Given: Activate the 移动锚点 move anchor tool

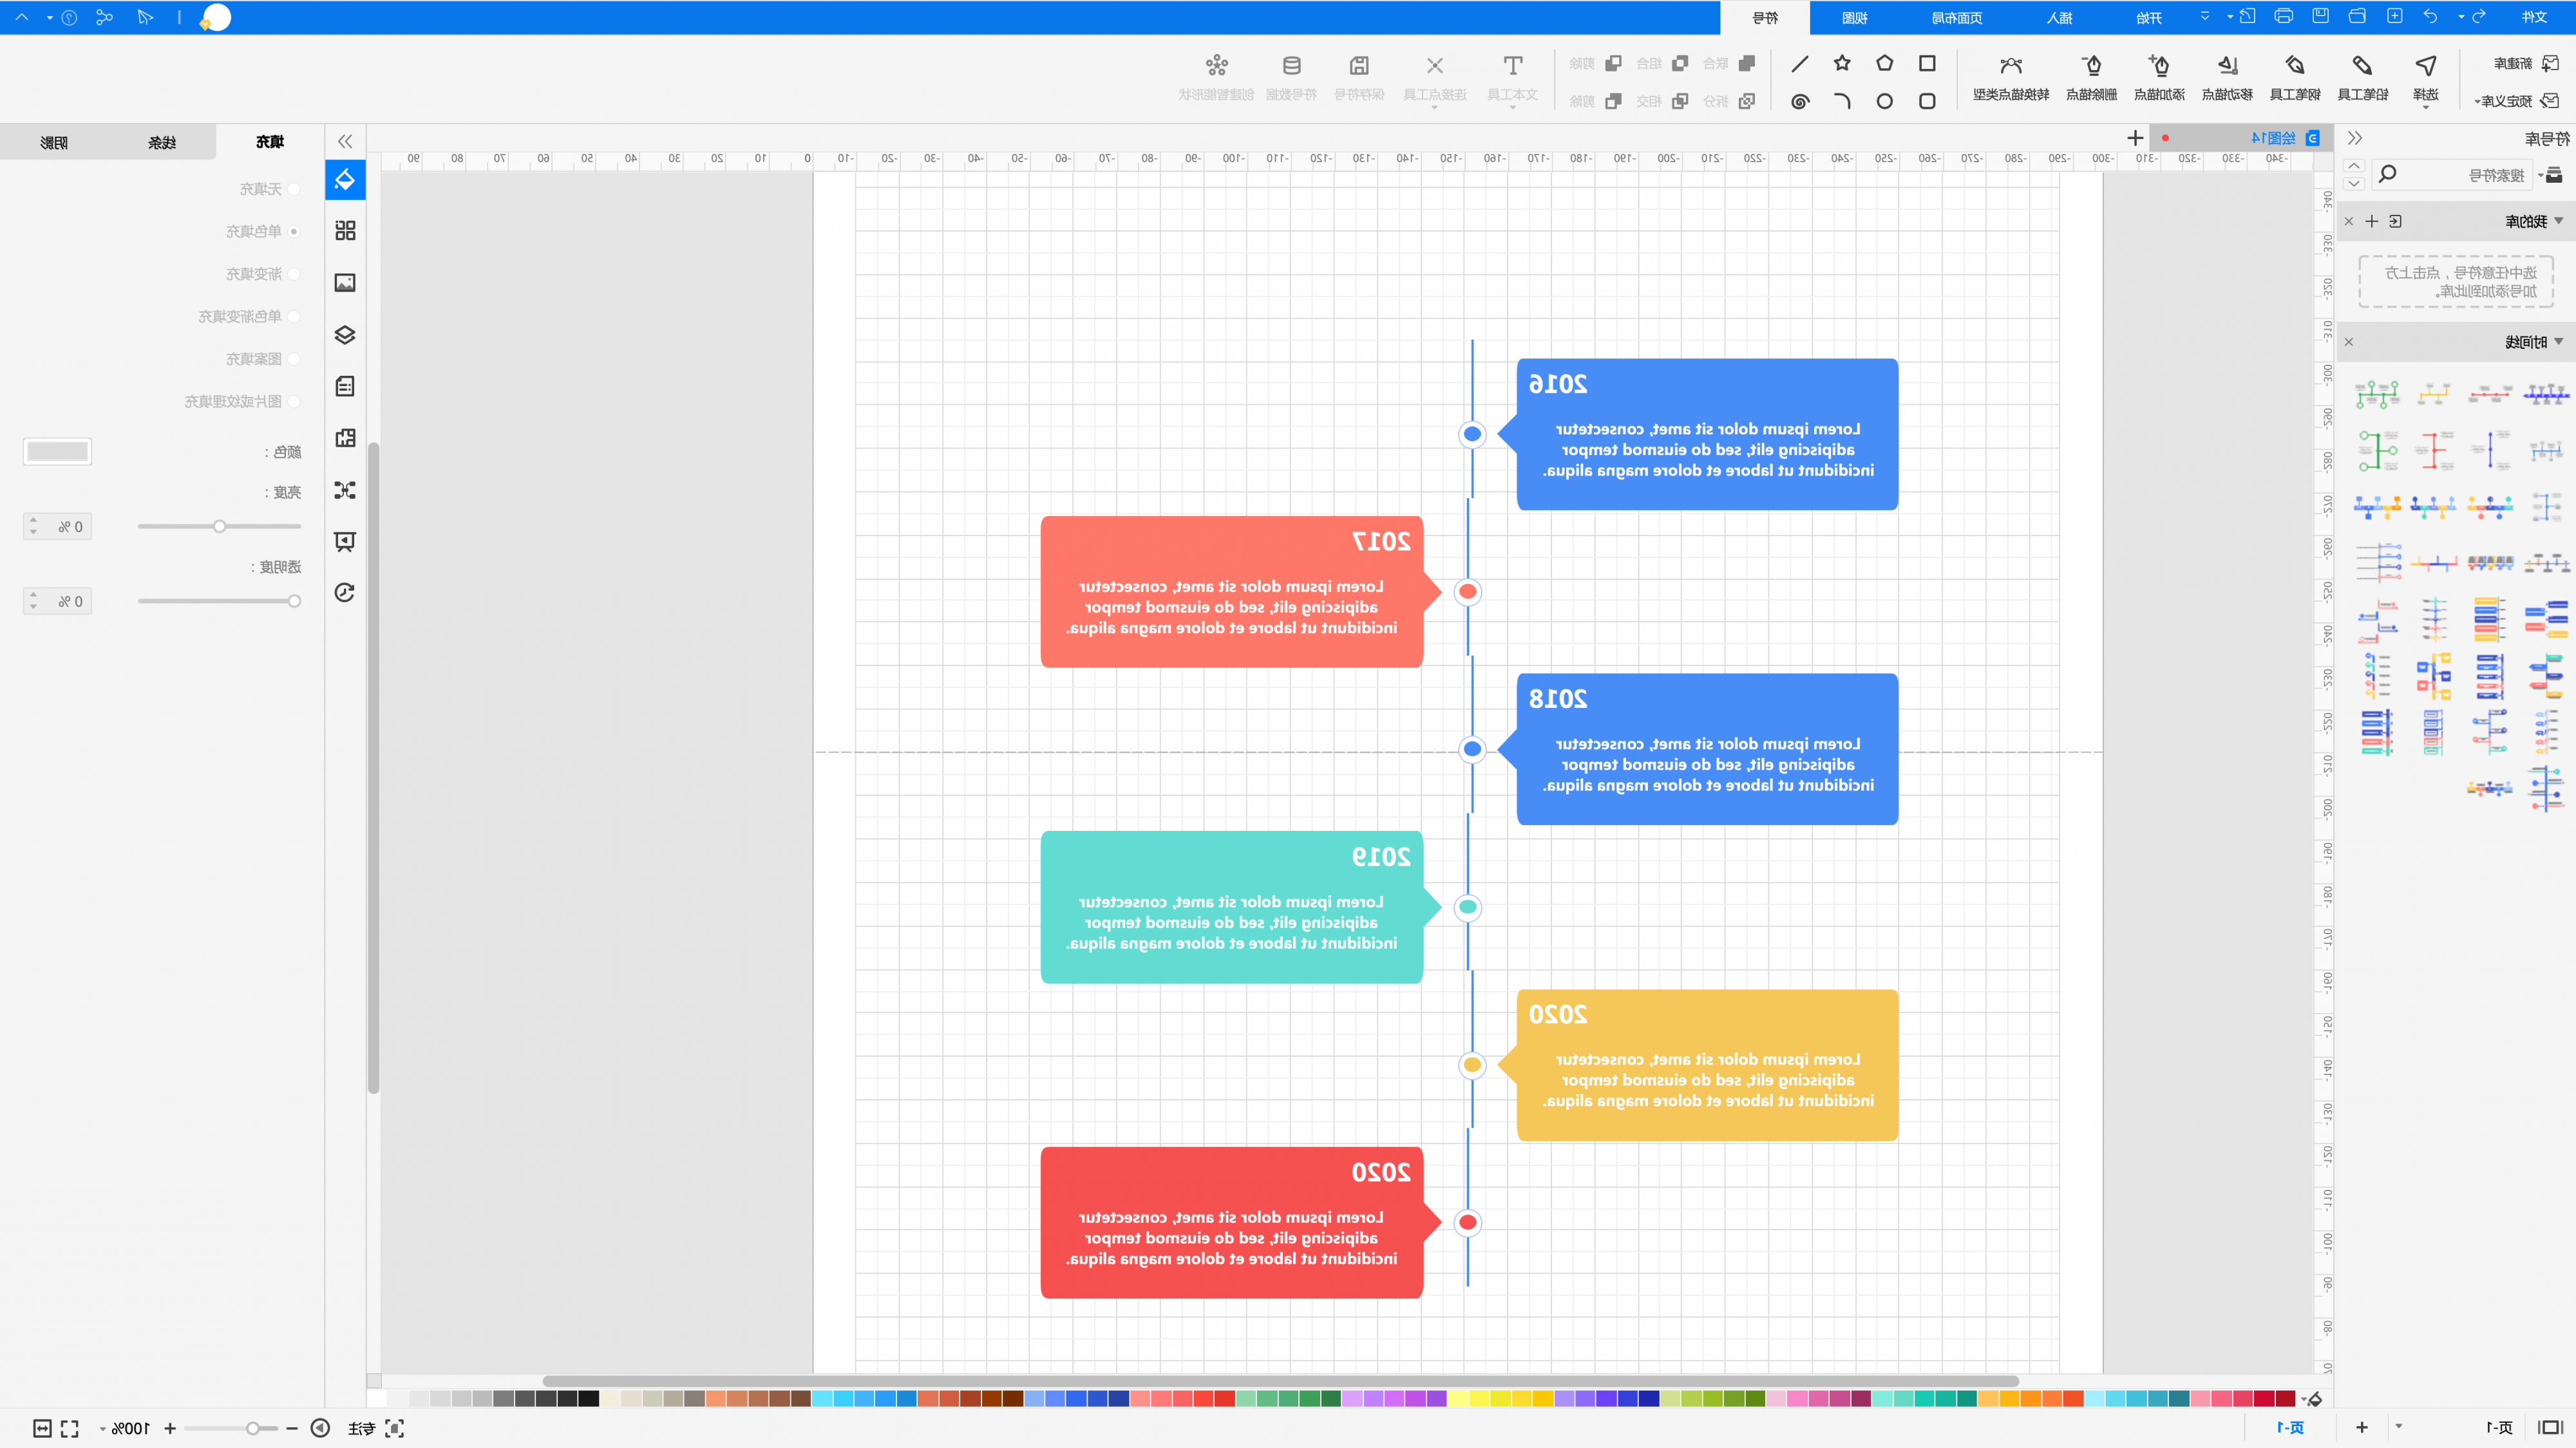Looking at the screenshot, I should pyautogui.click(x=2227, y=77).
